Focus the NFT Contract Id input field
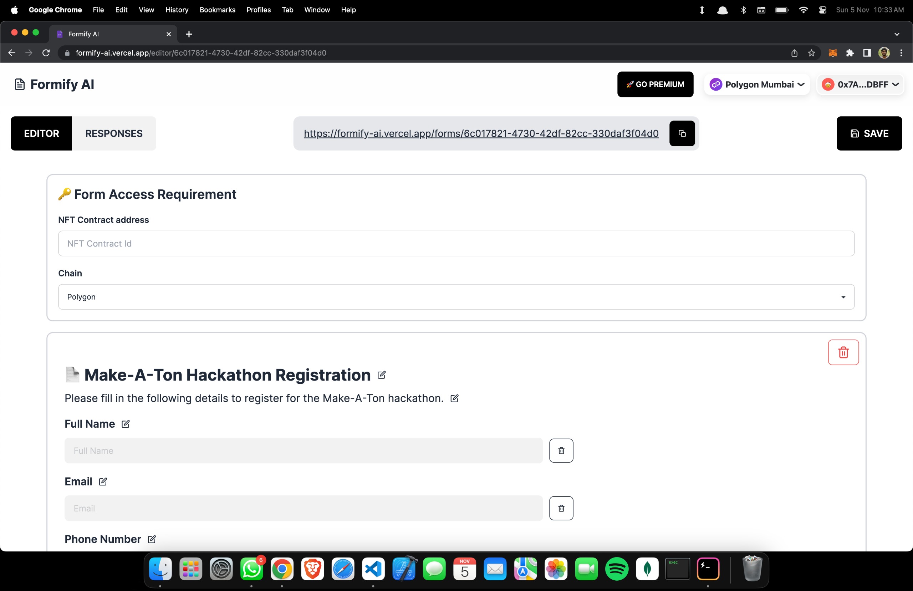 tap(456, 243)
